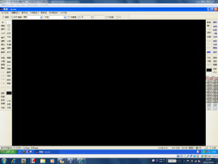218x164 pixels.
Task: Click the 印刷 print tool
Action: coord(209,37)
